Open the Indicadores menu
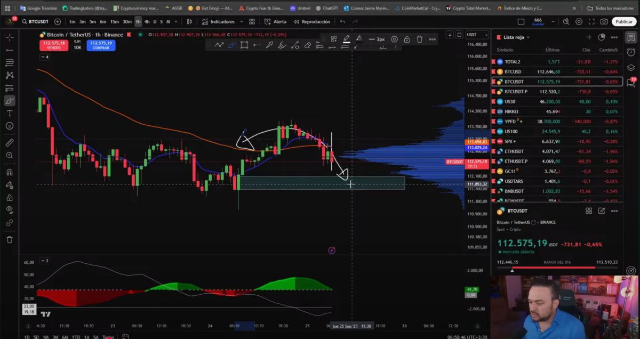 pyautogui.click(x=219, y=22)
